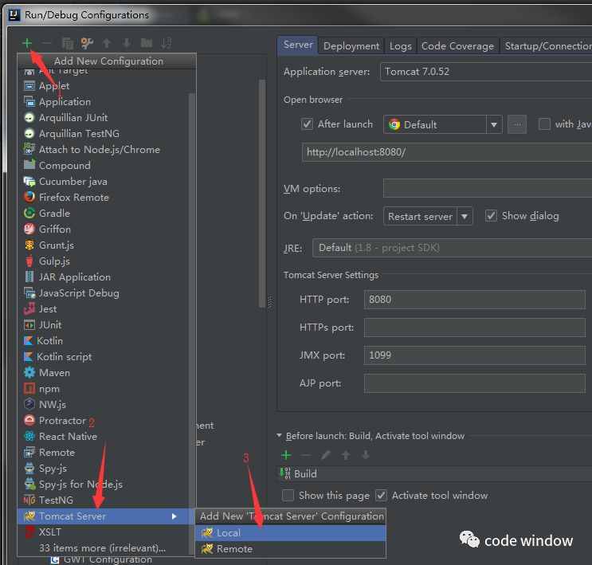Click Grunt.js icon in list
The width and height of the screenshot is (592, 565).
[x=29, y=245]
